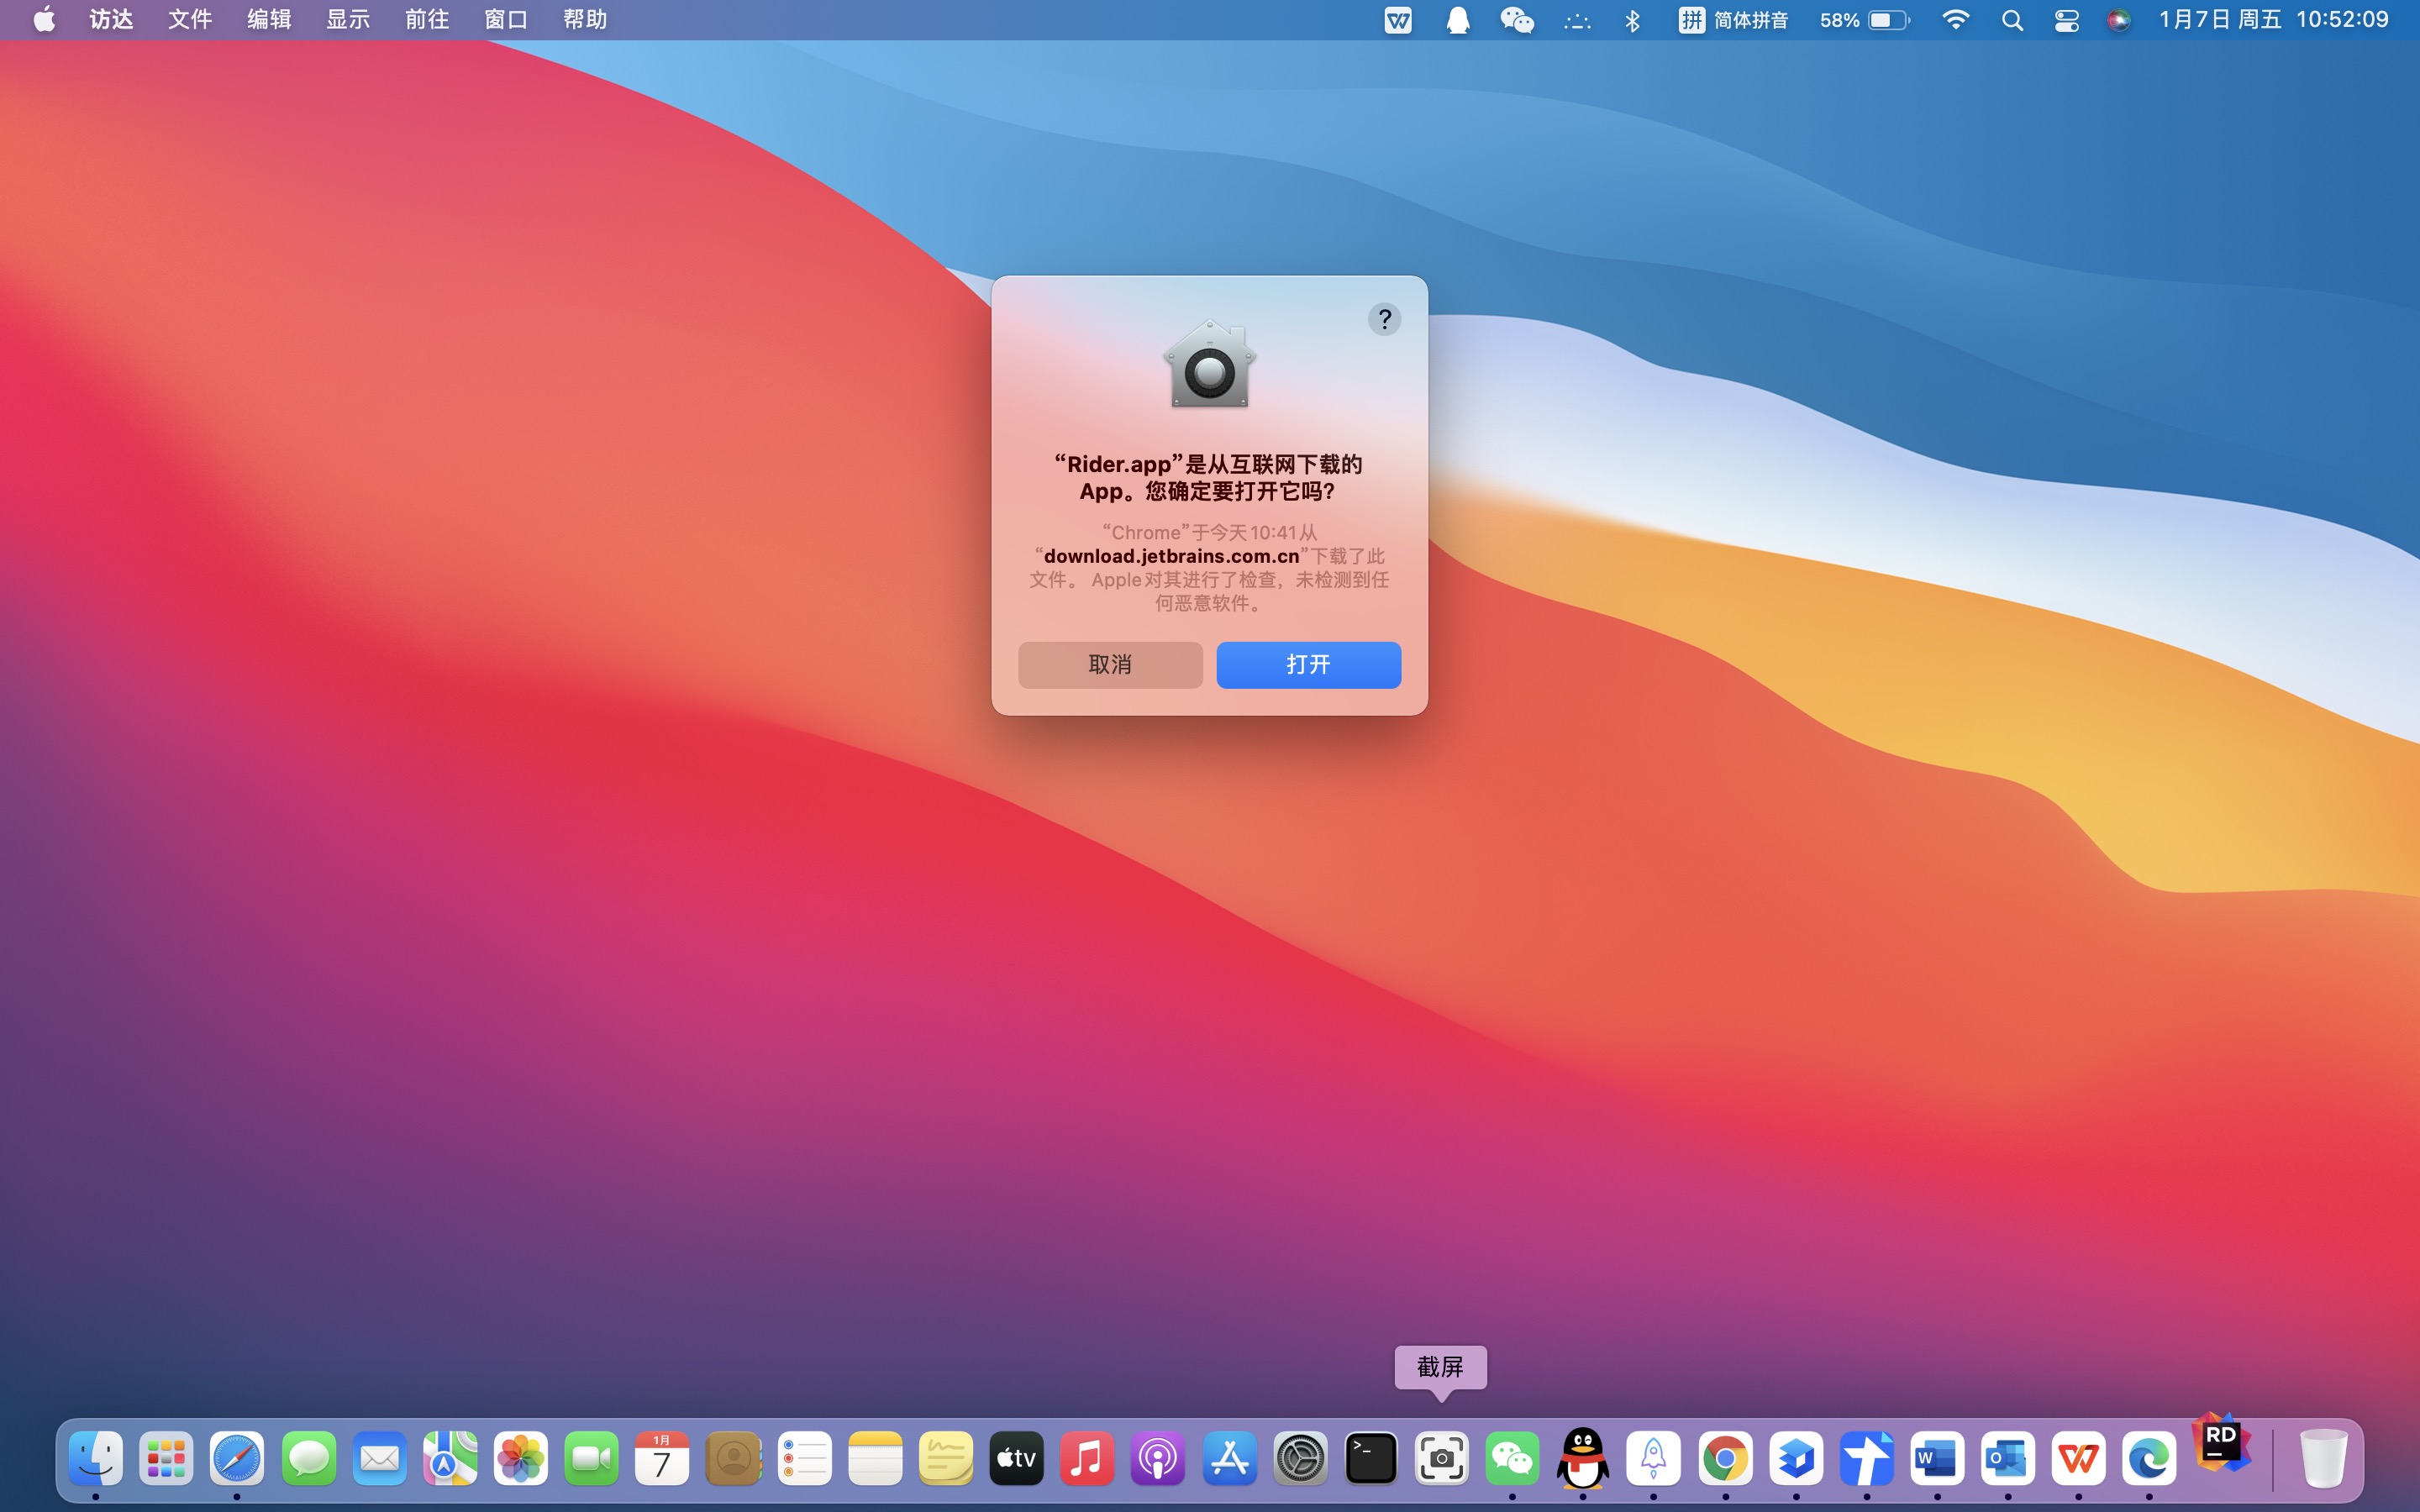Screen dimensions: 2420x1512
Task: Open the Screenshot app in Dock
Action: click(1441, 1459)
